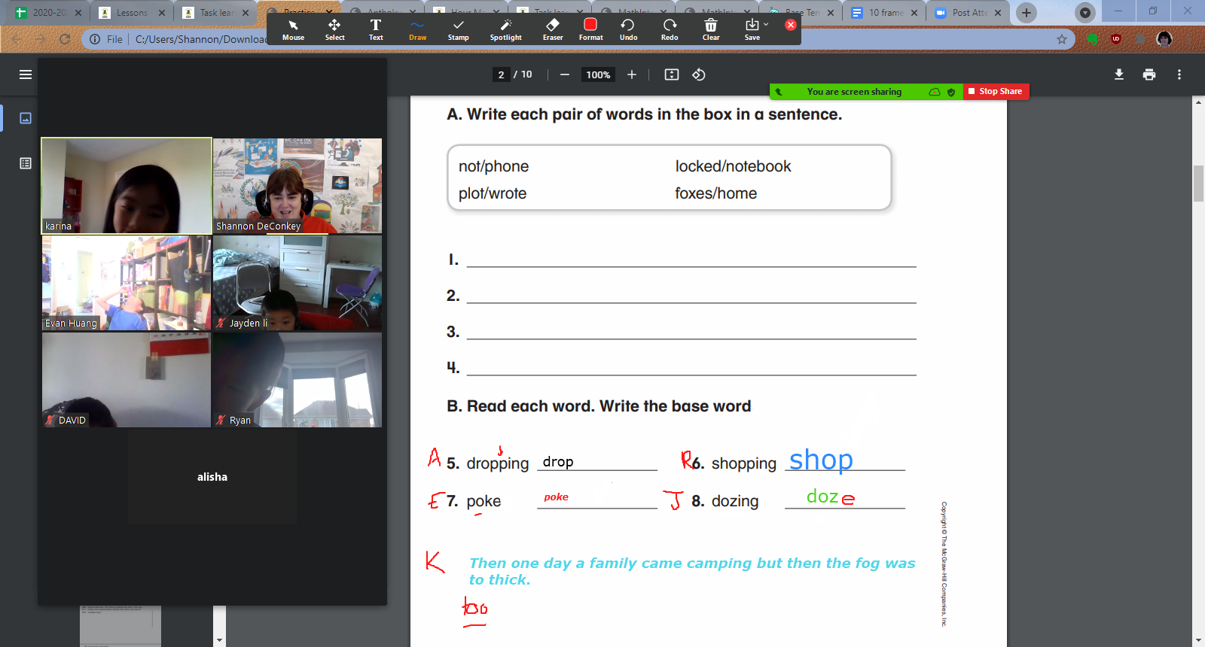The height and width of the screenshot is (647, 1205).
Task: Switch to the Task lear tab
Action: 216,13
